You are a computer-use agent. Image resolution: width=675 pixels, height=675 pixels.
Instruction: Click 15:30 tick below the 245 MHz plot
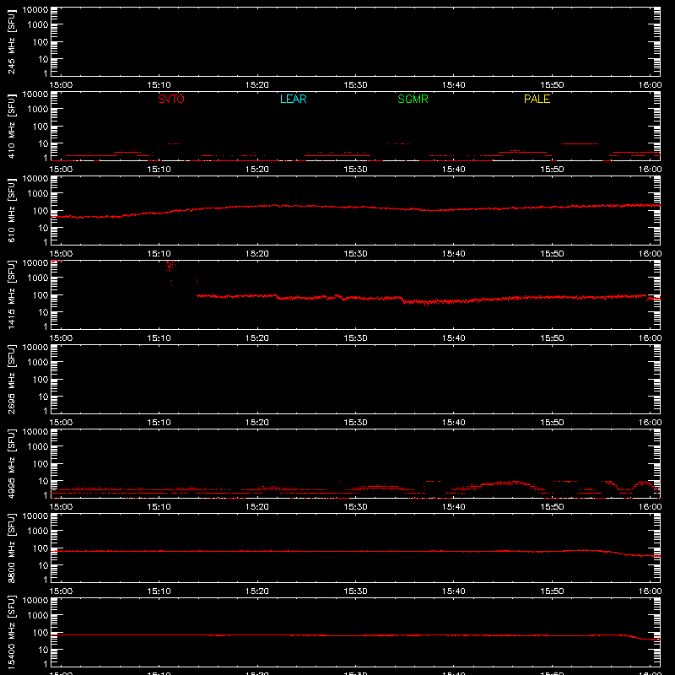(x=355, y=85)
